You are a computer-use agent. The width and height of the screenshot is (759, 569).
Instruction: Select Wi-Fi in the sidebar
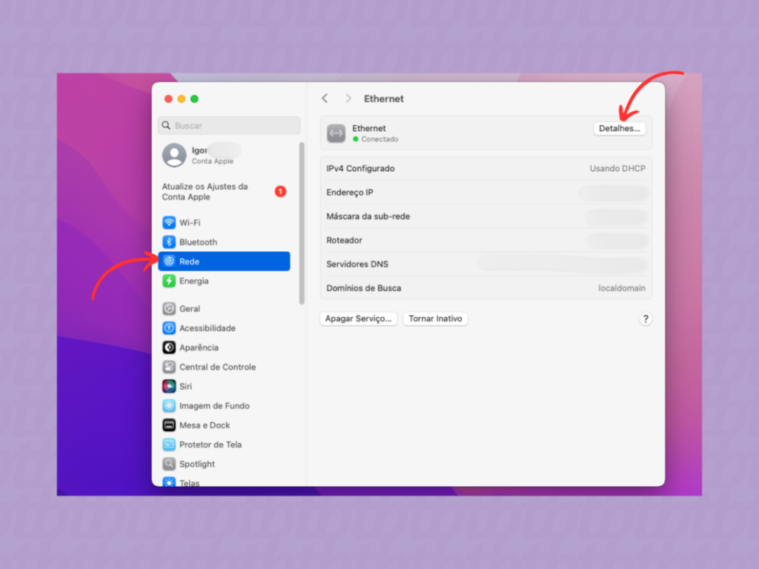224,222
